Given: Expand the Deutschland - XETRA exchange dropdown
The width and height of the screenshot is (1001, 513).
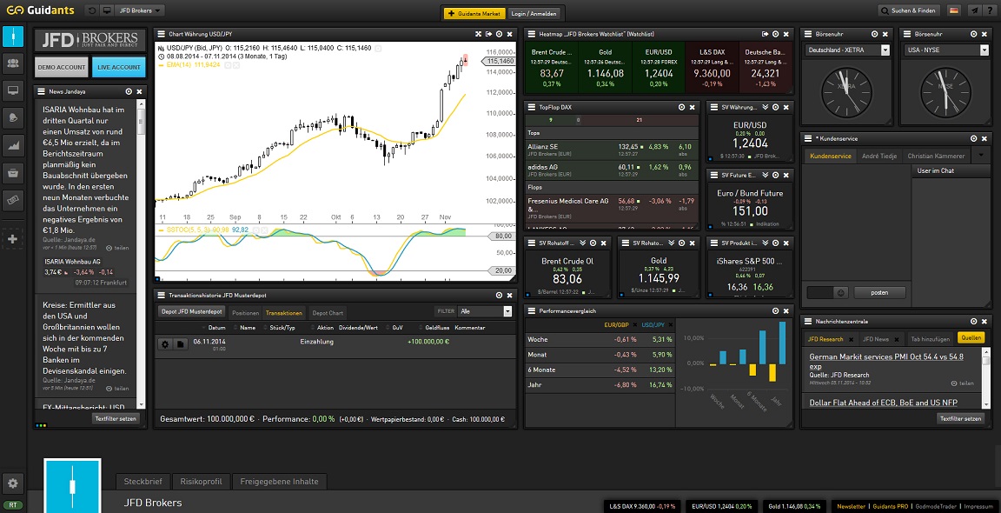Looking at the screenshot, I should pos(885,50).
